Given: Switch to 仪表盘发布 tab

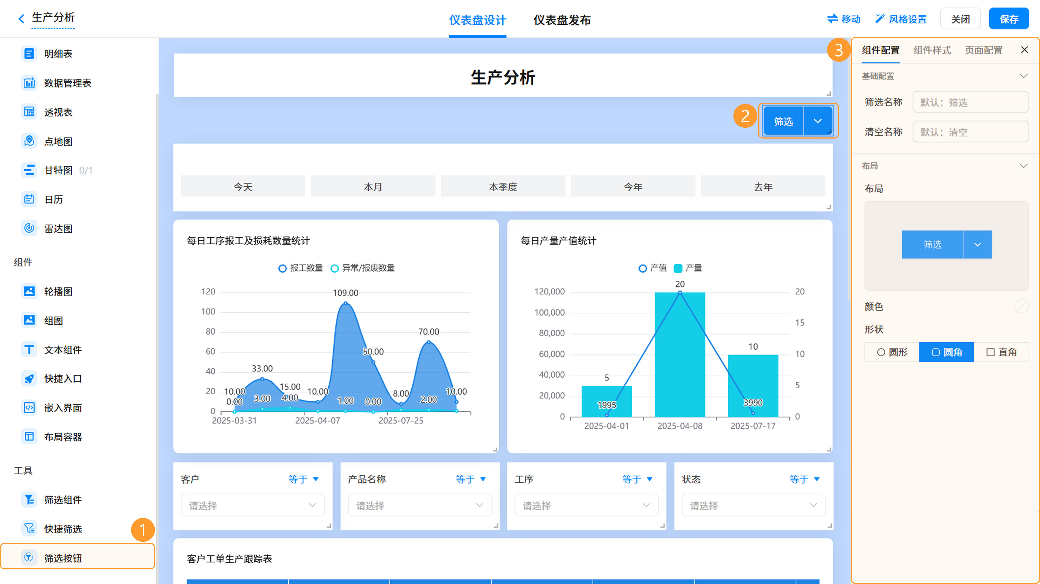Looking at the screenshot, I should coord(562,20).
